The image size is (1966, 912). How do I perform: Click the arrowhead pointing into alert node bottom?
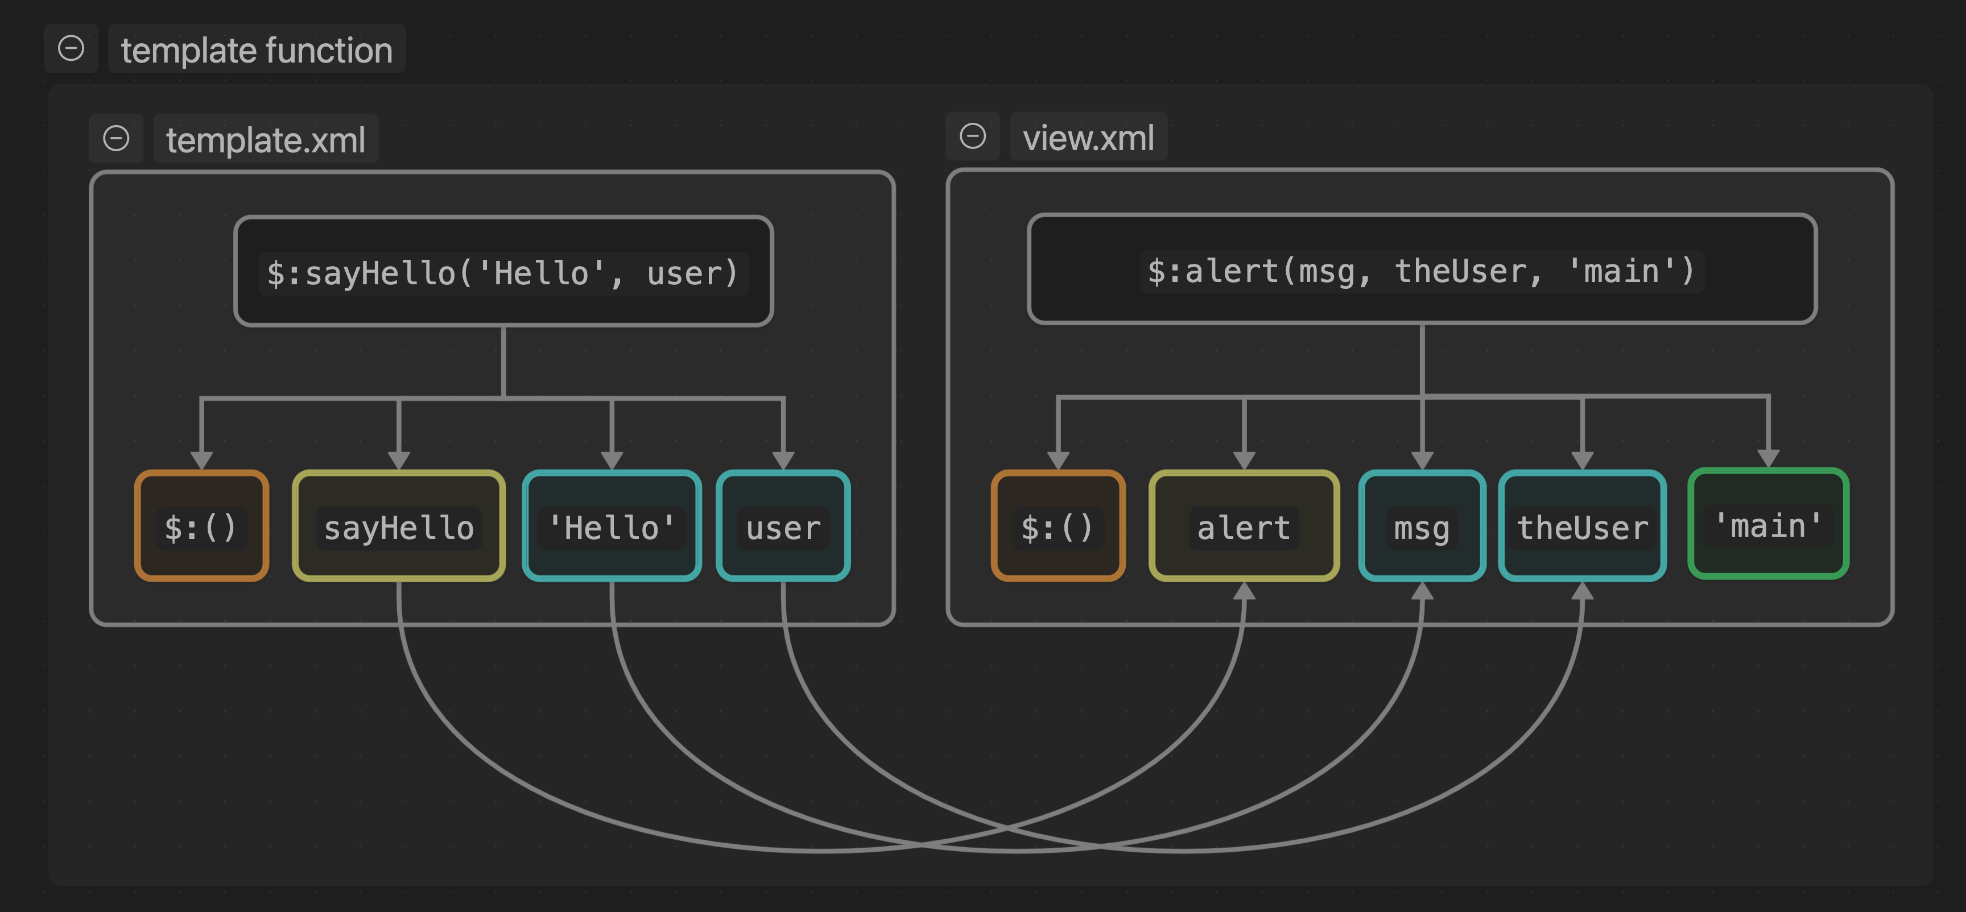pos(1244,592)
